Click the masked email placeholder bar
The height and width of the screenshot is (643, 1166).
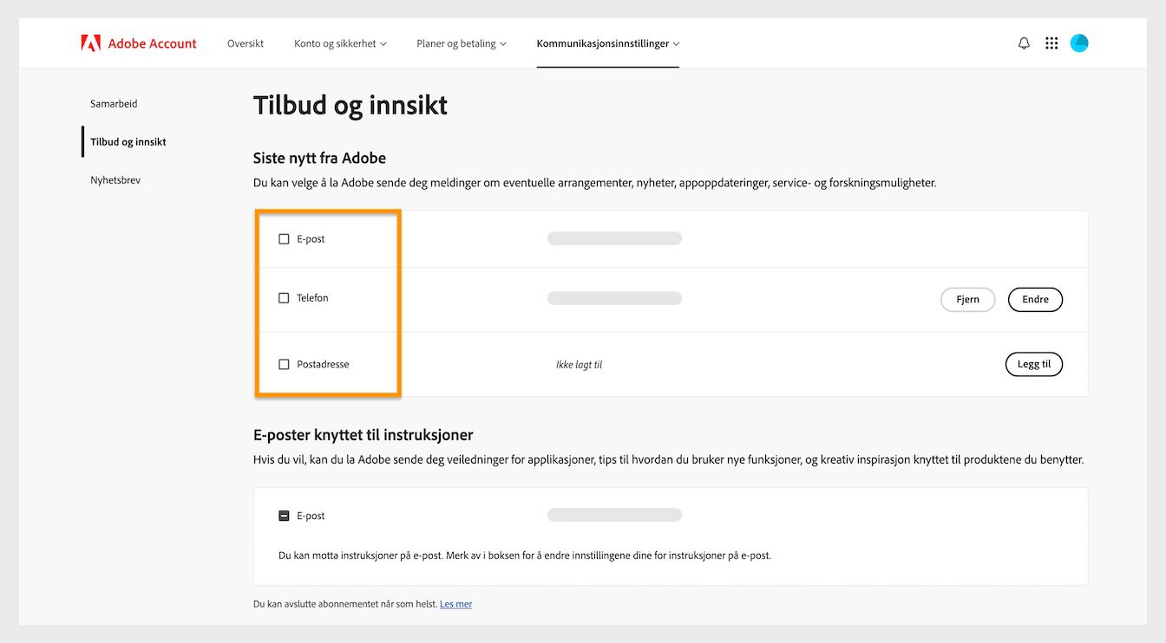click(614, 237)
